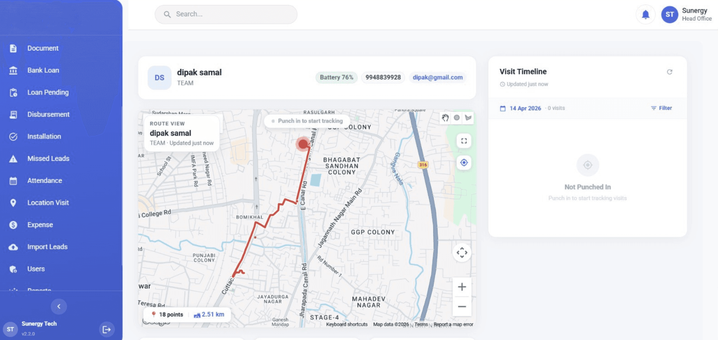This screenshot has height=340, width=718.
Task: Click the dipak@gmail.com email link
Action: click(437, 77)
